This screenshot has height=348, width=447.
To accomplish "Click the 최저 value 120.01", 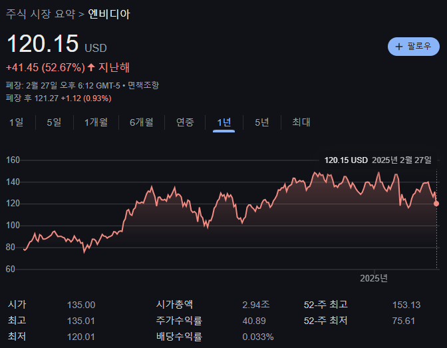I will coord(80,337).
